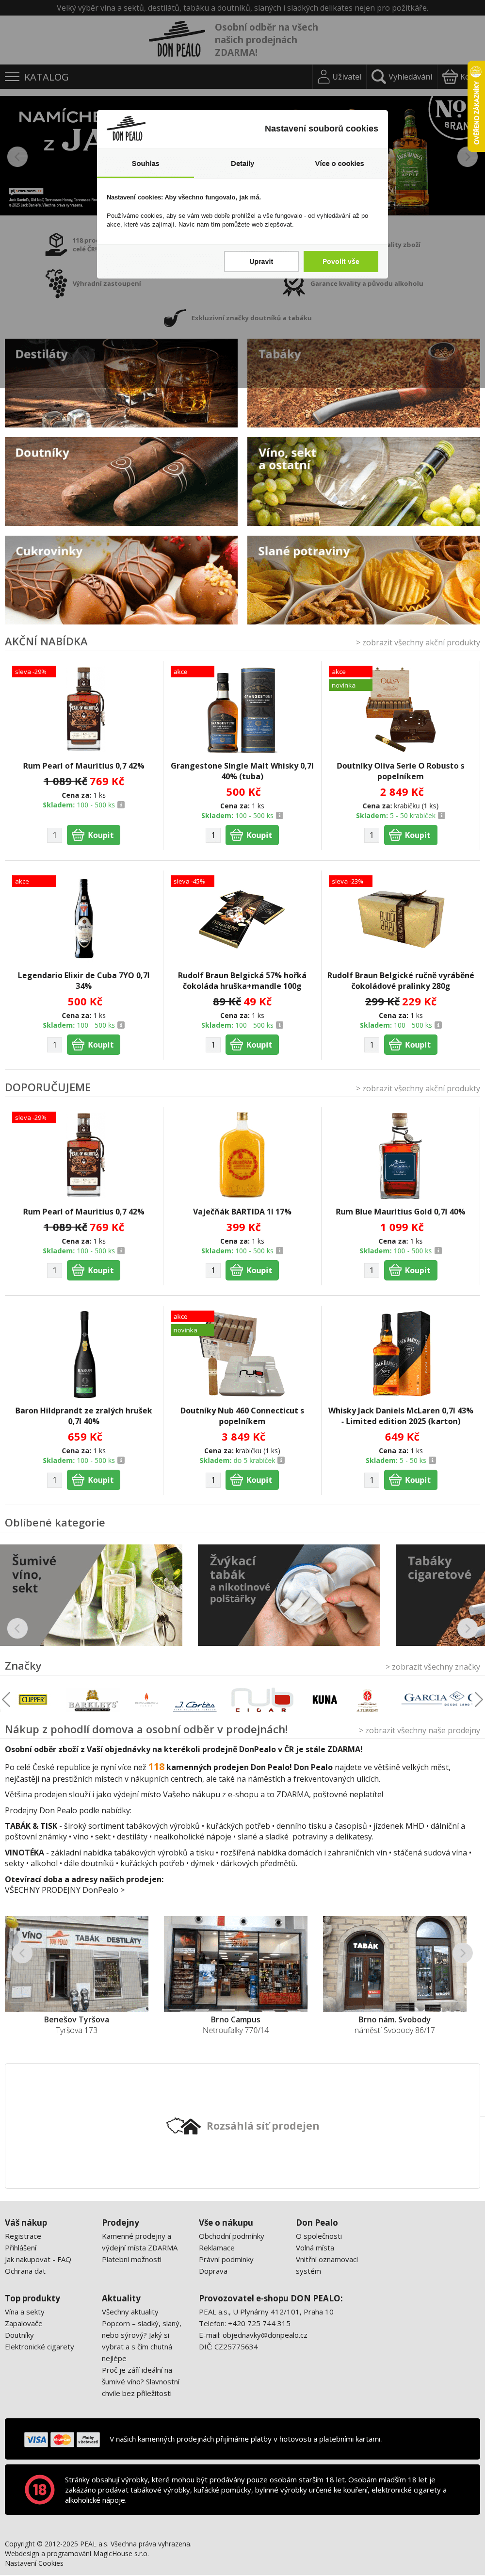Open the shopping cart icon
This screenshot has height=2576, width=485.
[450, 77]
